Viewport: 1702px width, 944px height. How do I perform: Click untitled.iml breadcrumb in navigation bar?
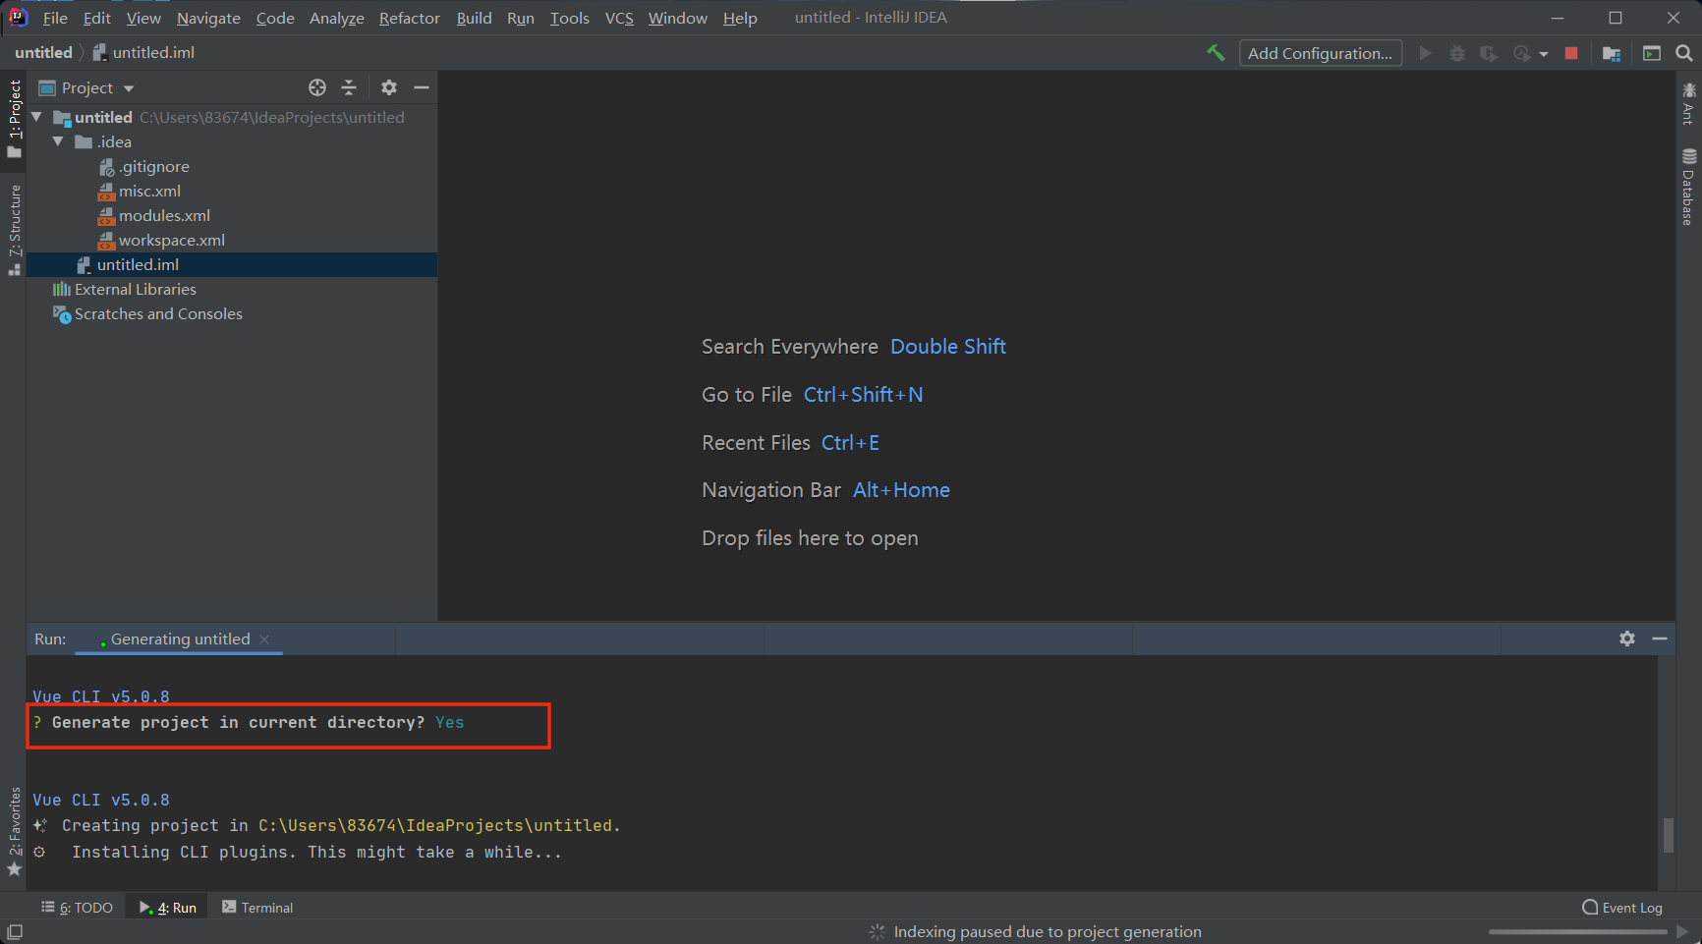[x=144, y=52]
